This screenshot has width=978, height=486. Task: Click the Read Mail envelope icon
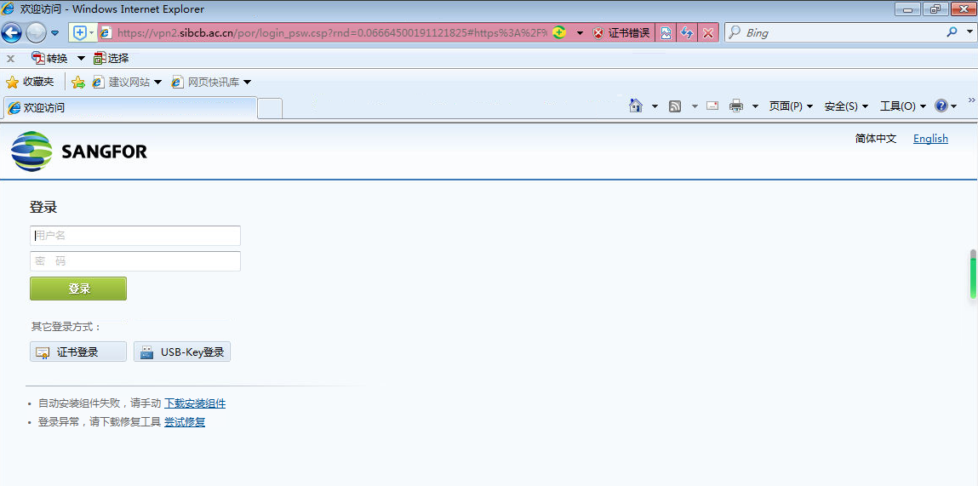coord(712,106)
